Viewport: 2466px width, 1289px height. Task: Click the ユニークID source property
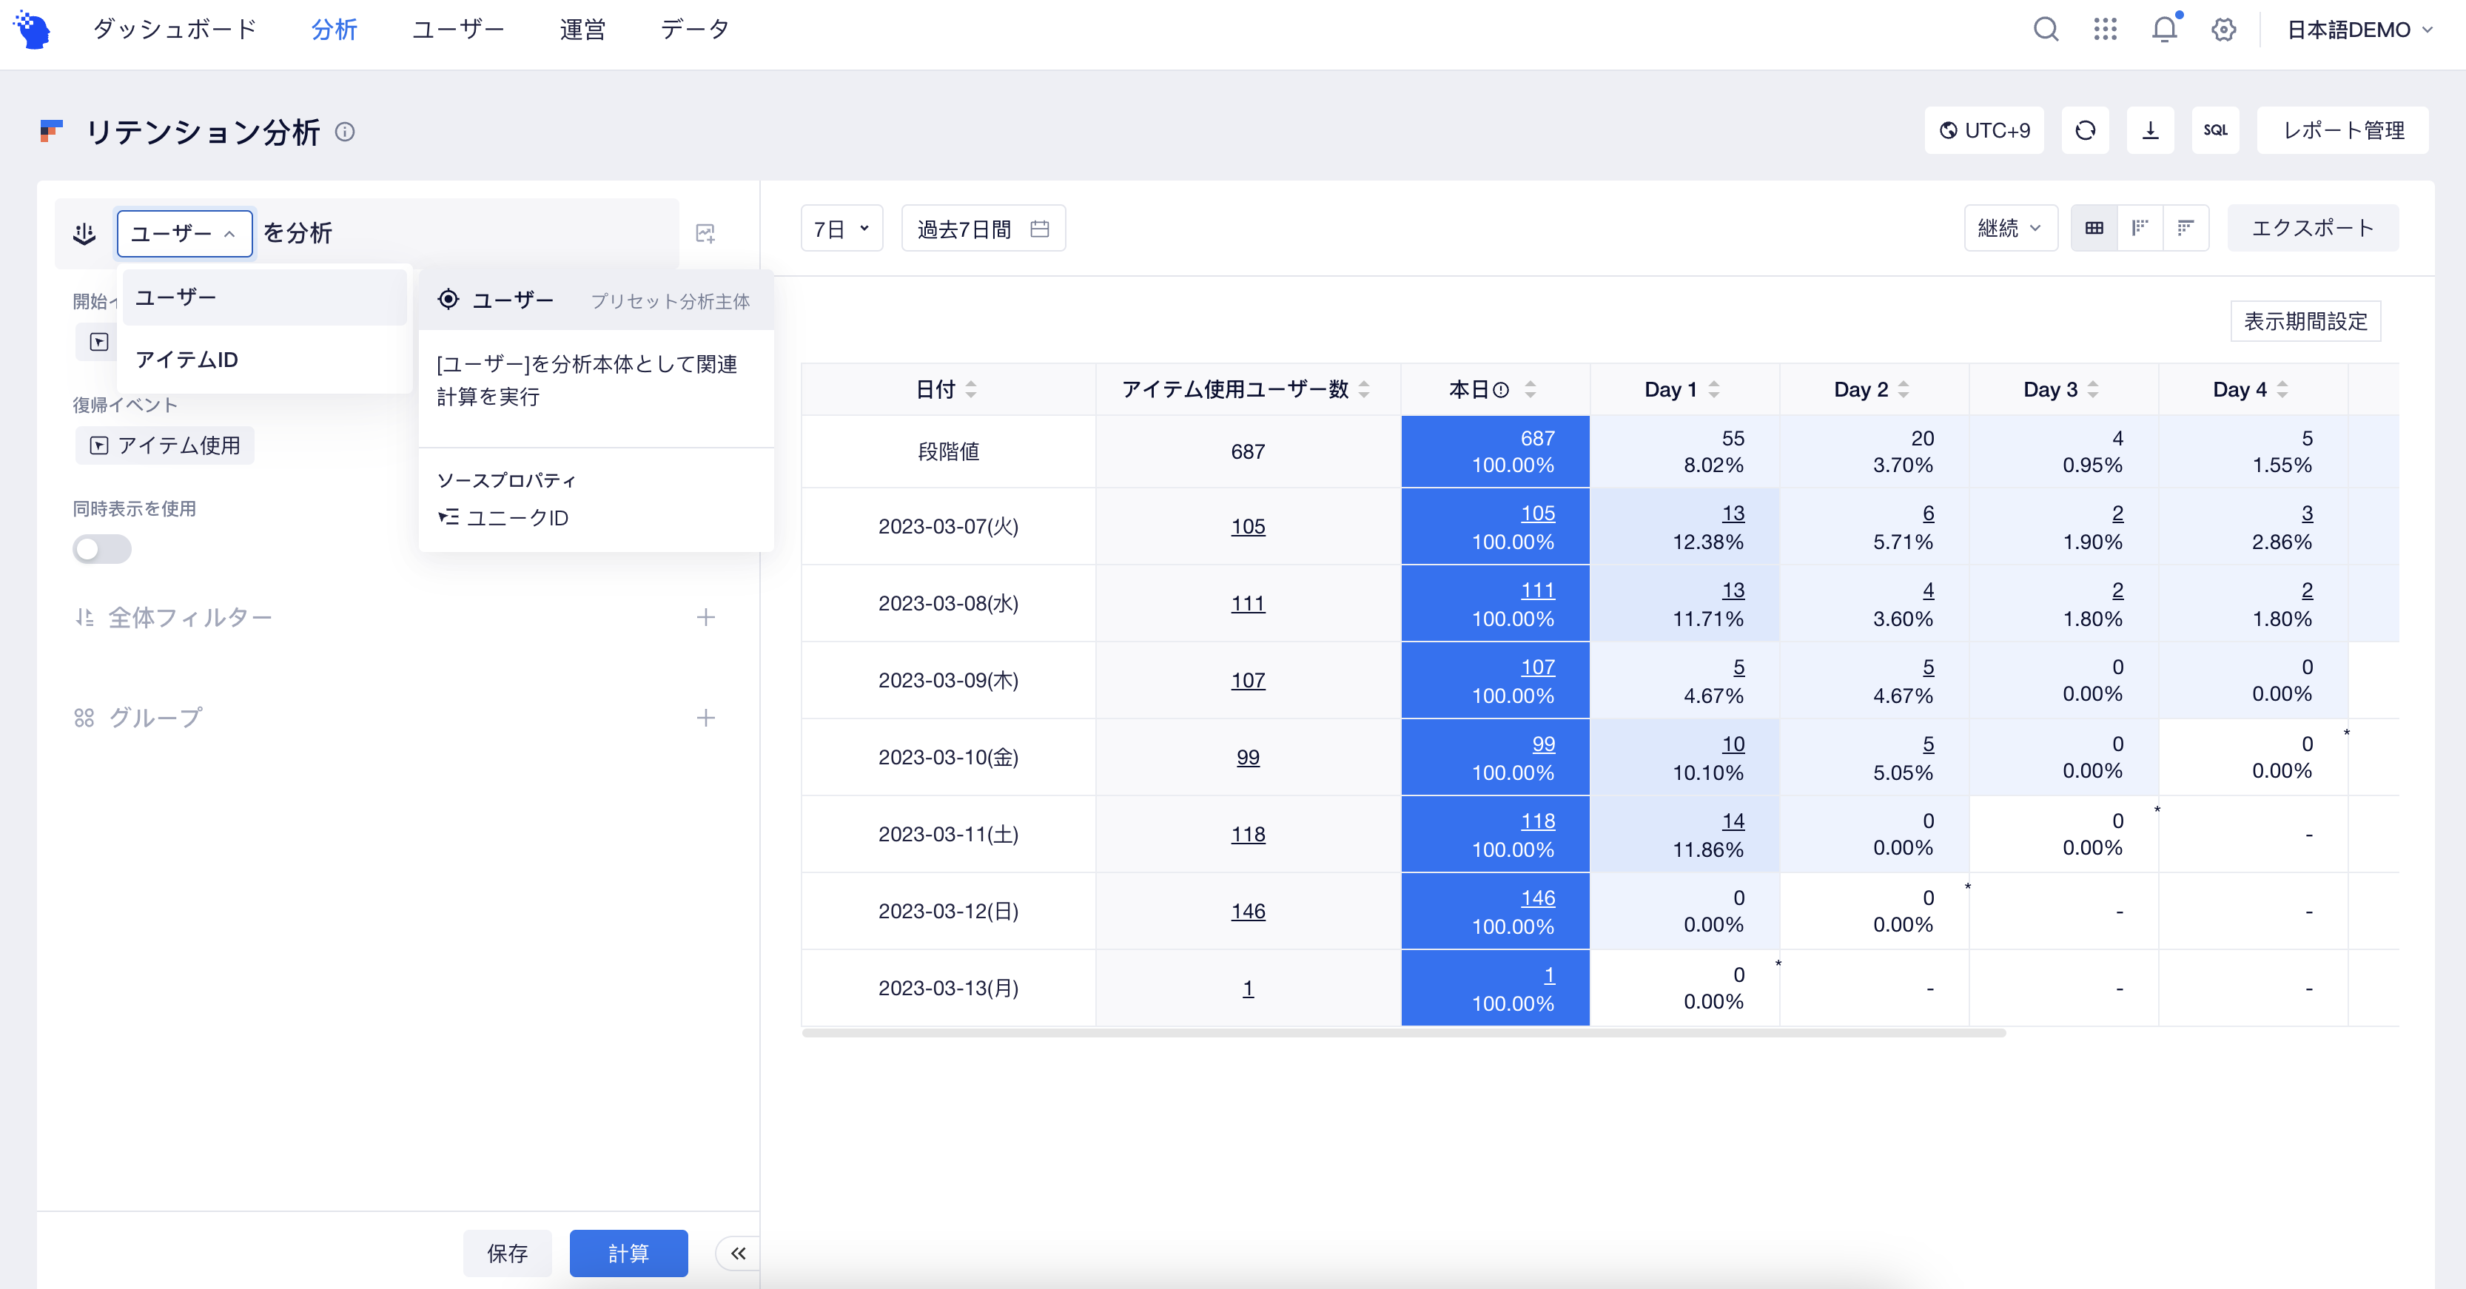click(x=503, y=519)
